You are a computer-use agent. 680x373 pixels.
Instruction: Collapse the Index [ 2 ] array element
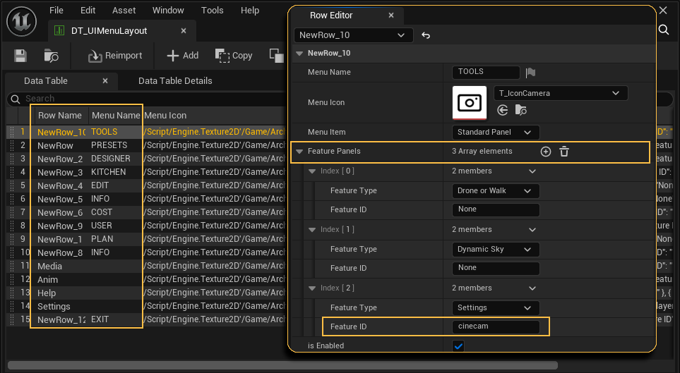313,288
